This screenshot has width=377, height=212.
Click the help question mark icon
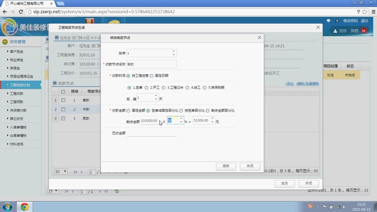click(337, 21)
